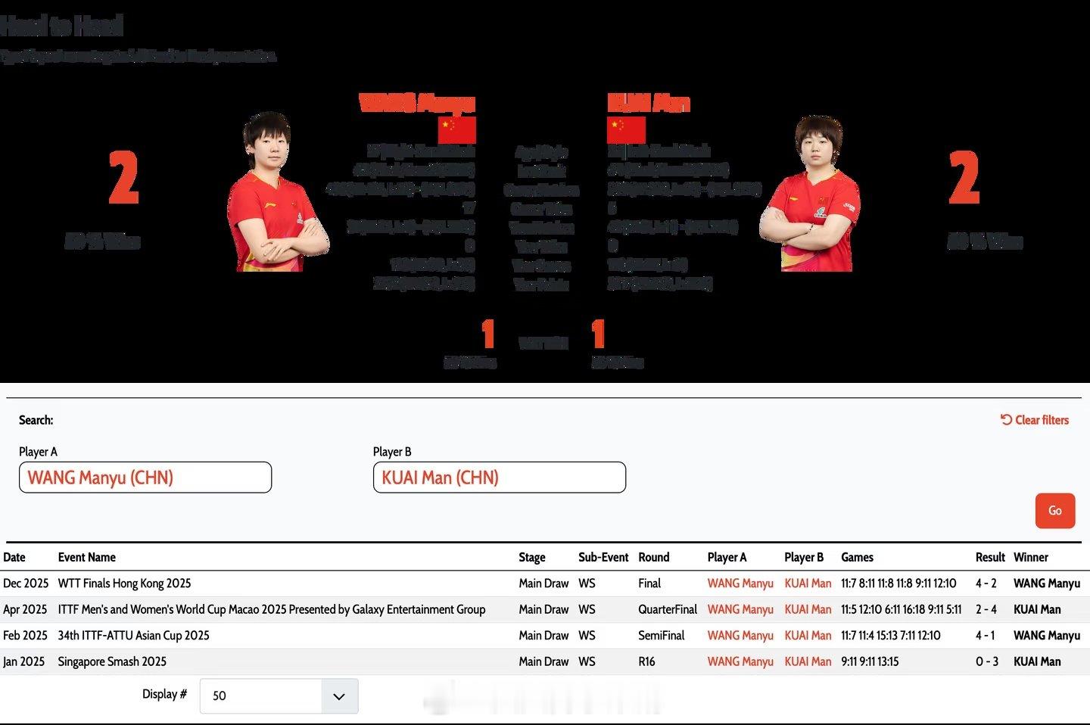Select the 'SemiFinal' round cell
Screen dimensions: 1090x725
(661, 636)
